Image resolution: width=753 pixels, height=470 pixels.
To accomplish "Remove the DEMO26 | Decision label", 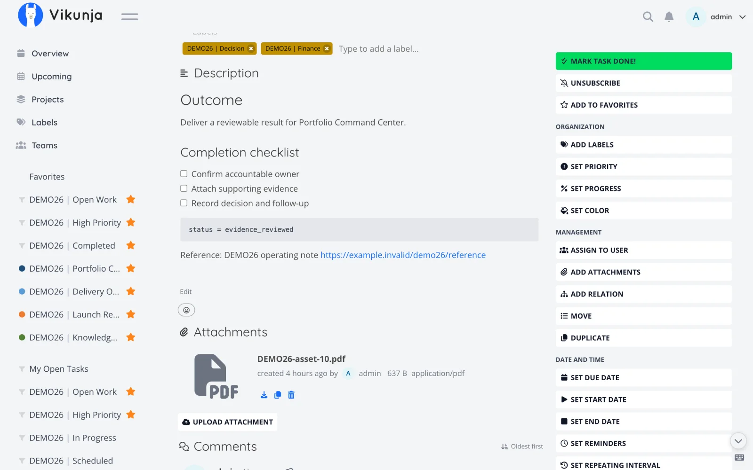I will [x=251, y=48].
